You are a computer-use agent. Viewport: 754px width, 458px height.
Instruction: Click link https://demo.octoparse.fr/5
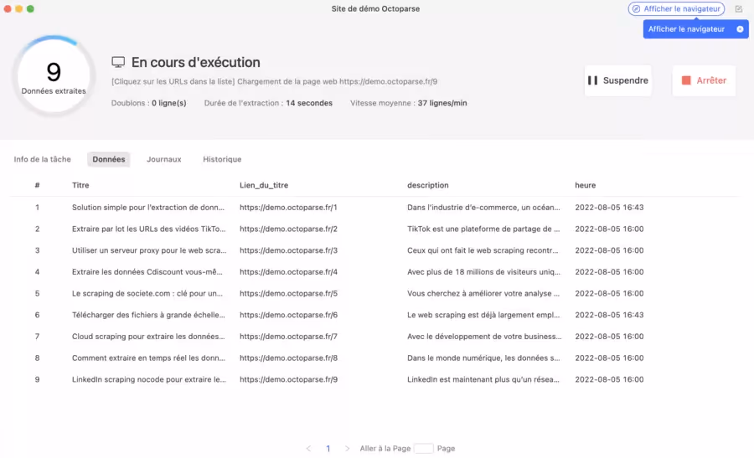pos(288,293)
